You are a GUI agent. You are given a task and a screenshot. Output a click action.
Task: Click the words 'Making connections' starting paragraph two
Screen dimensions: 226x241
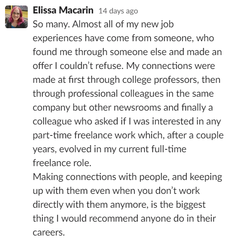pos(74,177)
